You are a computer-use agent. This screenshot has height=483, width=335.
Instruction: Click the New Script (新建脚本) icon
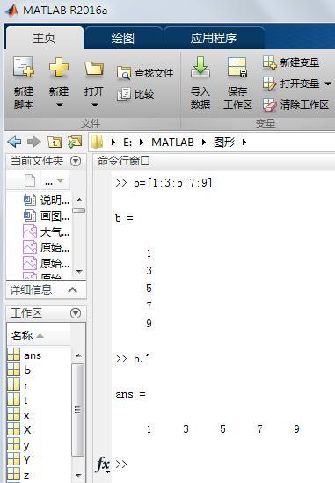[x=24, y=68]
